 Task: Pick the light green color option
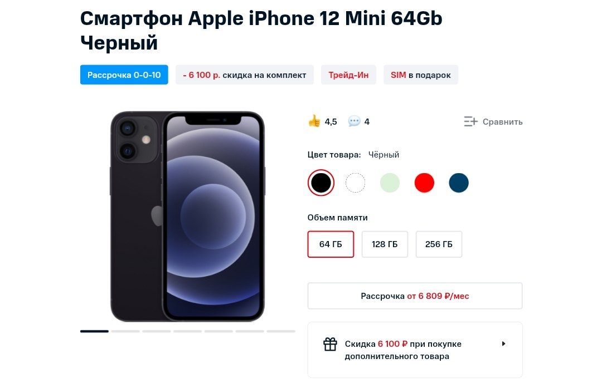pos(390,183)
